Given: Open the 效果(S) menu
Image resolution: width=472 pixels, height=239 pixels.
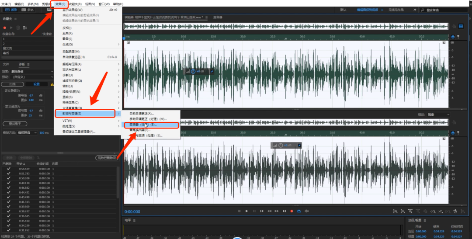Looking at the screenshot, I should (x=60, y=4).
